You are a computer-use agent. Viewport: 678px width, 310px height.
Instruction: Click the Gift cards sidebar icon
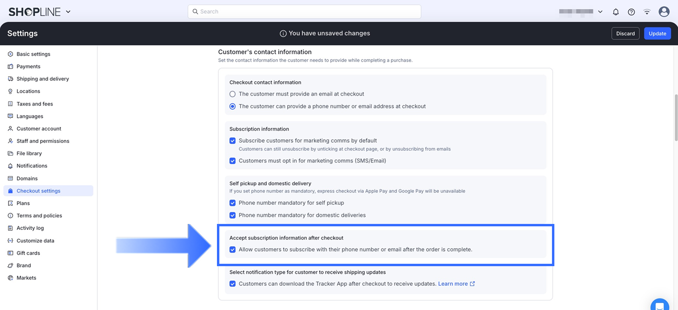[10, 253]
